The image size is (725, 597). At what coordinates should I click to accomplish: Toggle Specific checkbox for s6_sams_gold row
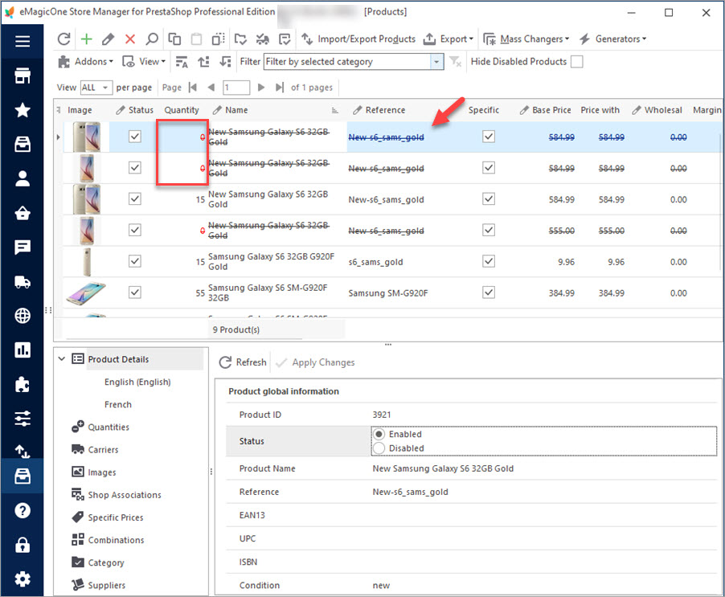click(x=488, y=261)
